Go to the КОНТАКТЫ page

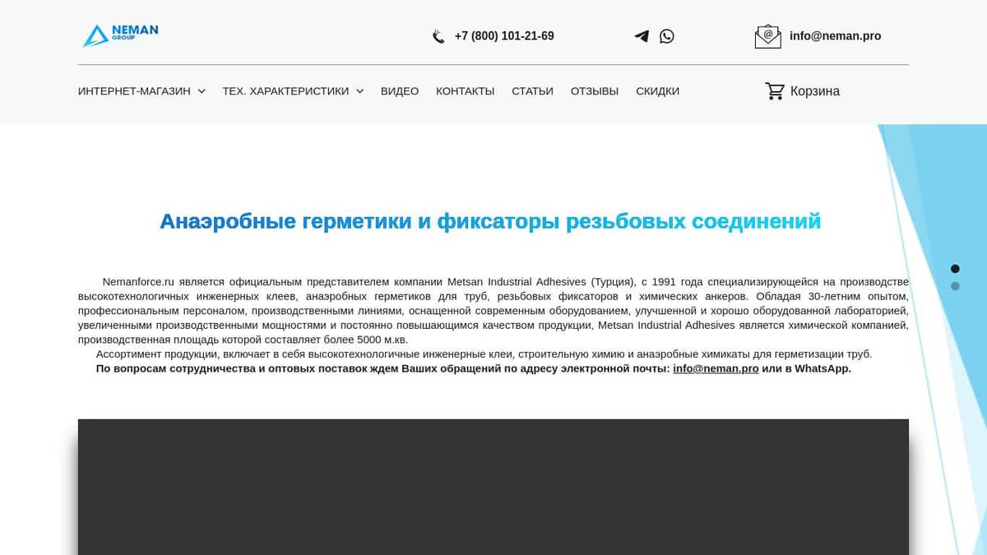465,91
